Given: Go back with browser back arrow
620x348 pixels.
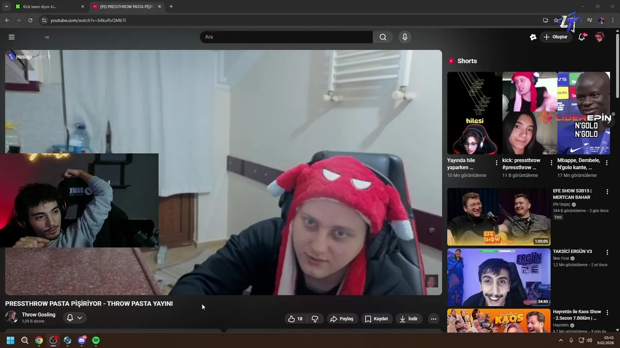Looking at the screenshot, I should (x=7, y=20).
